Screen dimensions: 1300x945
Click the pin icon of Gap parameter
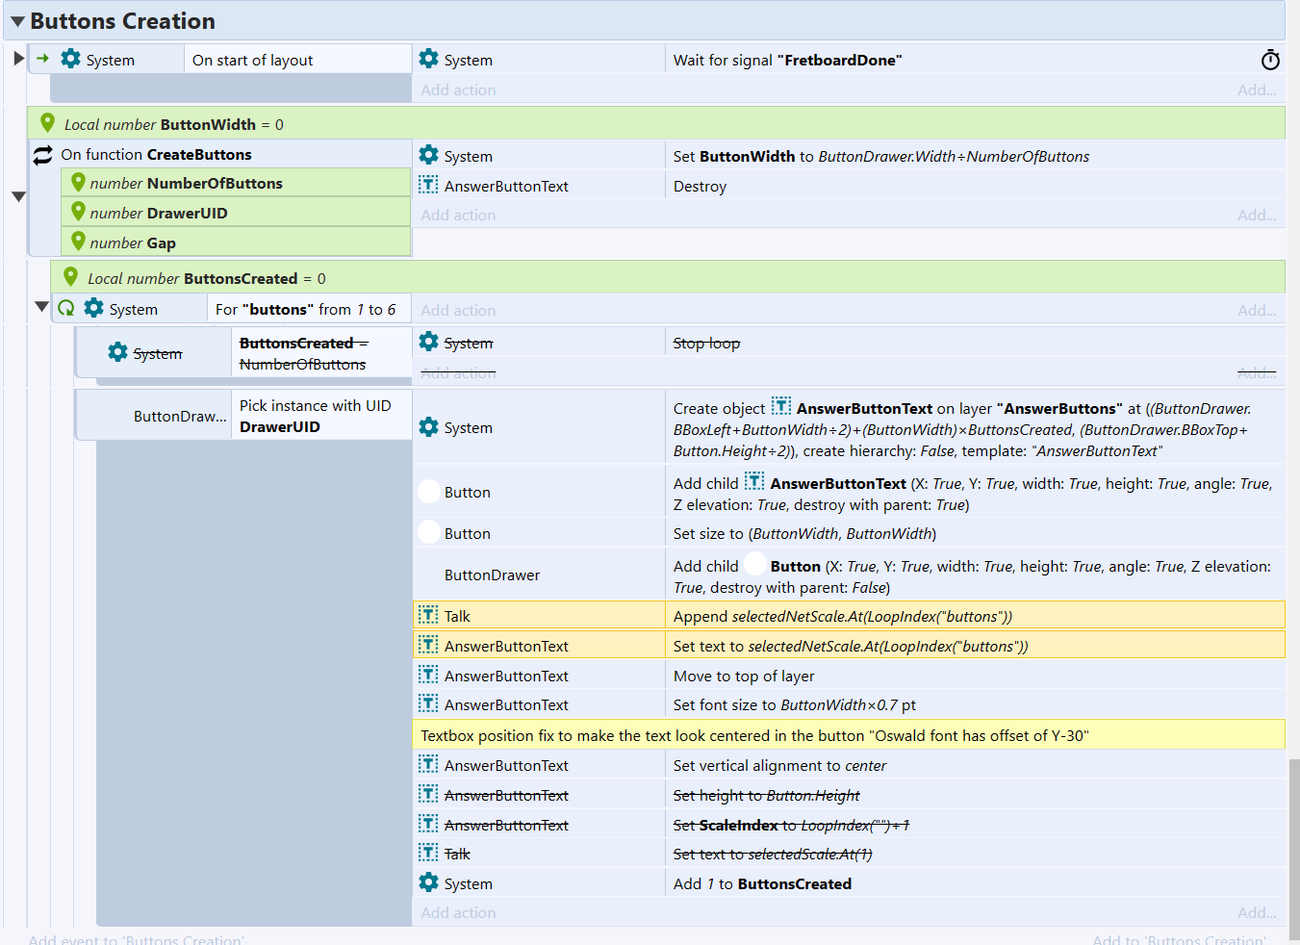(x=79, y=242)
